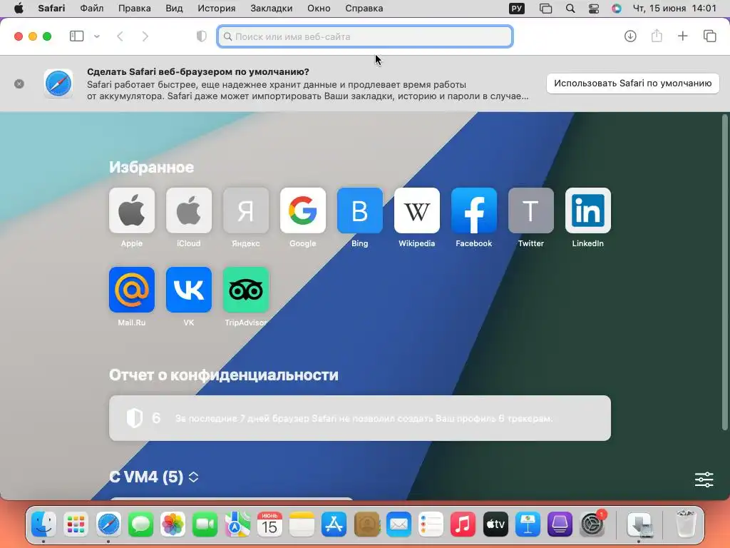
Task: Open the VK favorite
Action: [188, 290]
